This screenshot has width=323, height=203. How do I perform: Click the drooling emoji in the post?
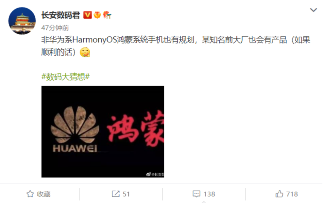pyautogui.click(x=85, y=52)
